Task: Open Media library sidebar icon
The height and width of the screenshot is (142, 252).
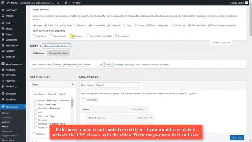Action: click(x=3, y=28)
